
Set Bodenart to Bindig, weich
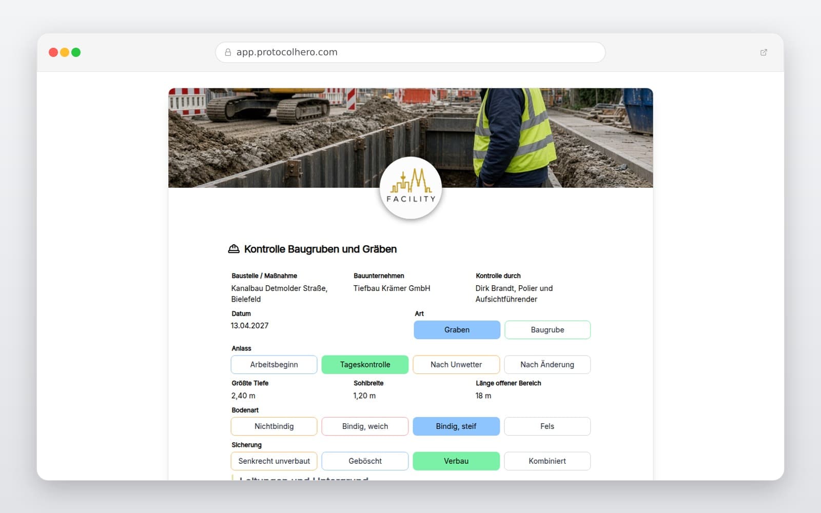(365, 426)
